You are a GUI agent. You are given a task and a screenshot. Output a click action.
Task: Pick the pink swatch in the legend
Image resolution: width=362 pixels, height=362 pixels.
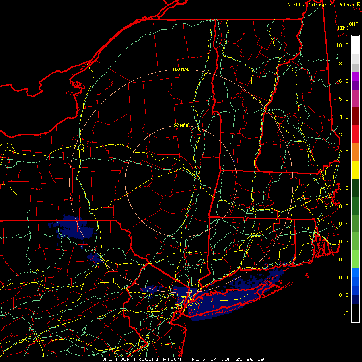point(355,99)
